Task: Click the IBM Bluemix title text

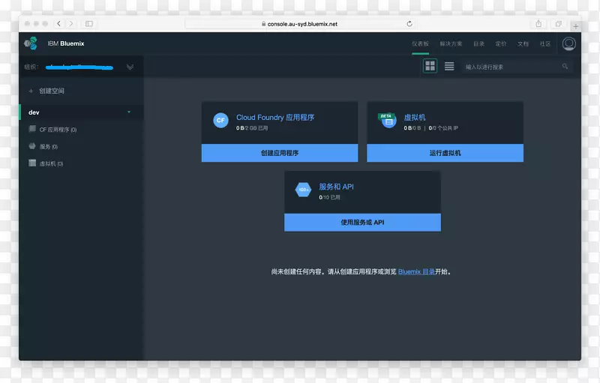Action: [66, 43]
